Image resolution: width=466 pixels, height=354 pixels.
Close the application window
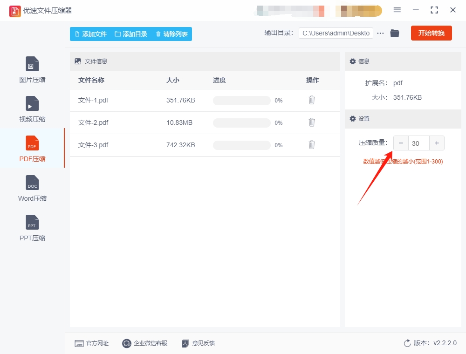[x=453, y=10]
